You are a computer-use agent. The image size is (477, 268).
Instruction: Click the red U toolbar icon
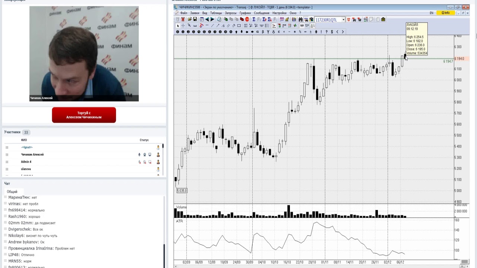[x=348, y=19]
